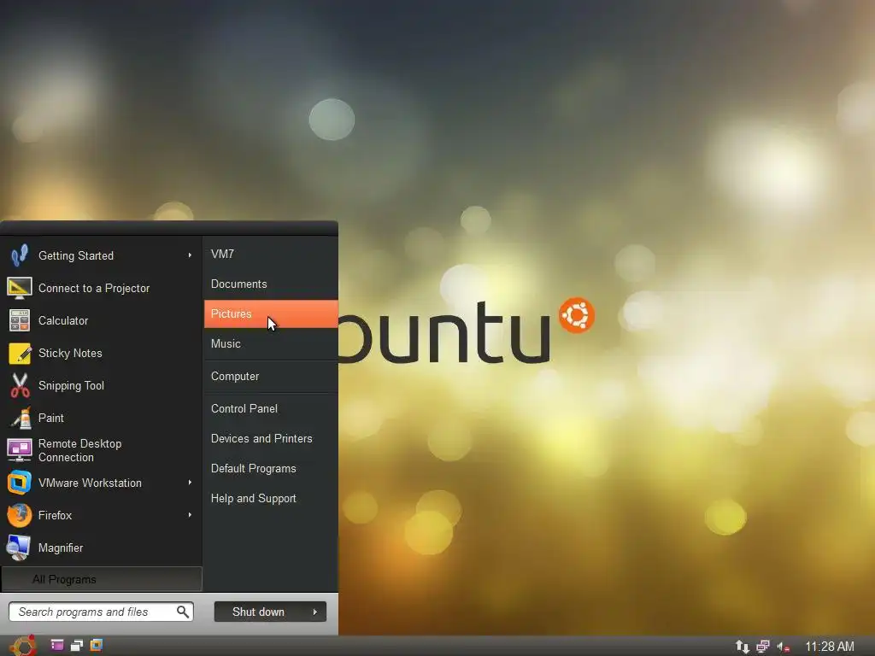
Task: Expand All Programs list
Action: (102, 579)
